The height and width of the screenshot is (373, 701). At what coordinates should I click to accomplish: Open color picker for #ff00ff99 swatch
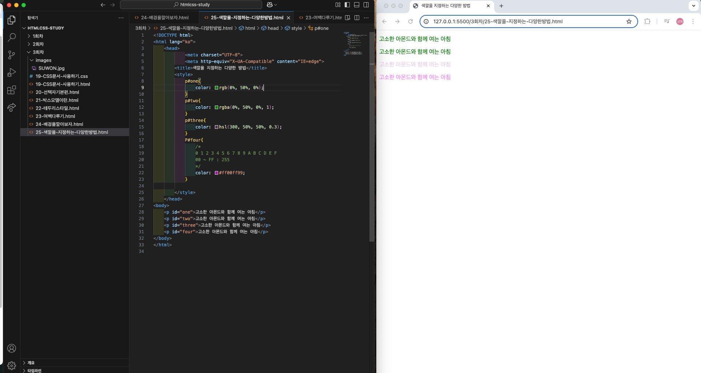pyautogui.click(x=216, y=173)
